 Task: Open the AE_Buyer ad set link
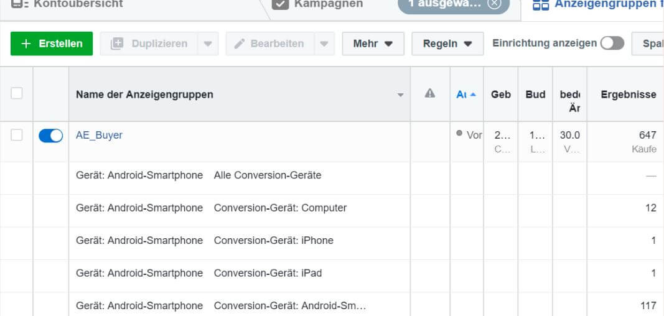(x=99, y=135)
